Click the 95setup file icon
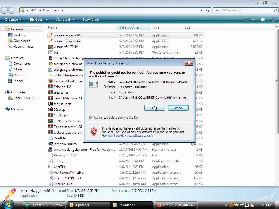The image size is (279, 209). point(51,109)
